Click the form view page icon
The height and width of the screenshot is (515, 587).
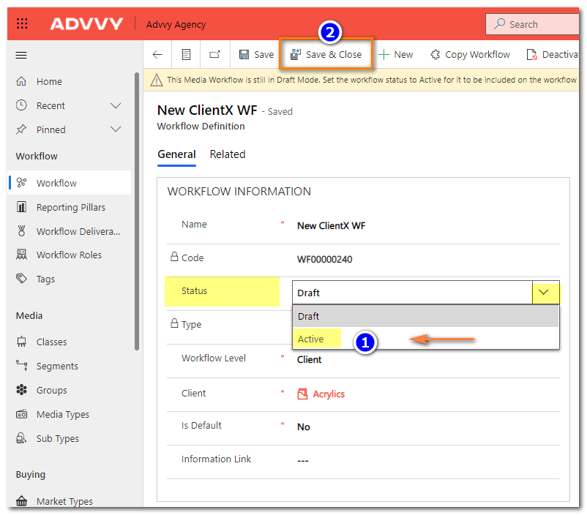click(x=187, y=55)
